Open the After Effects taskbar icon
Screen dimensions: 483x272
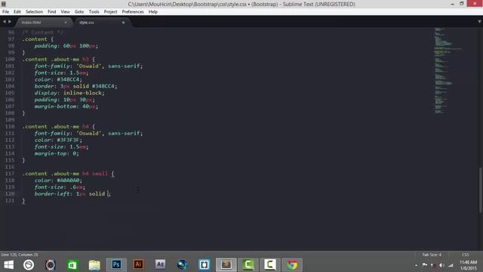click(160, 264)
